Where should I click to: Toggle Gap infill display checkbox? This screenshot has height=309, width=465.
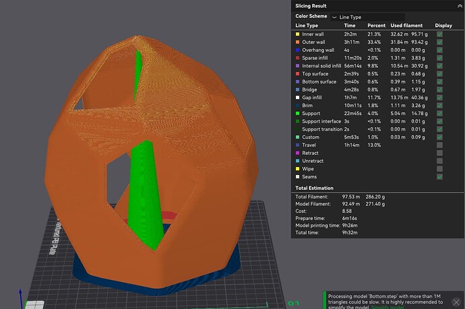(x=439, y=98)
